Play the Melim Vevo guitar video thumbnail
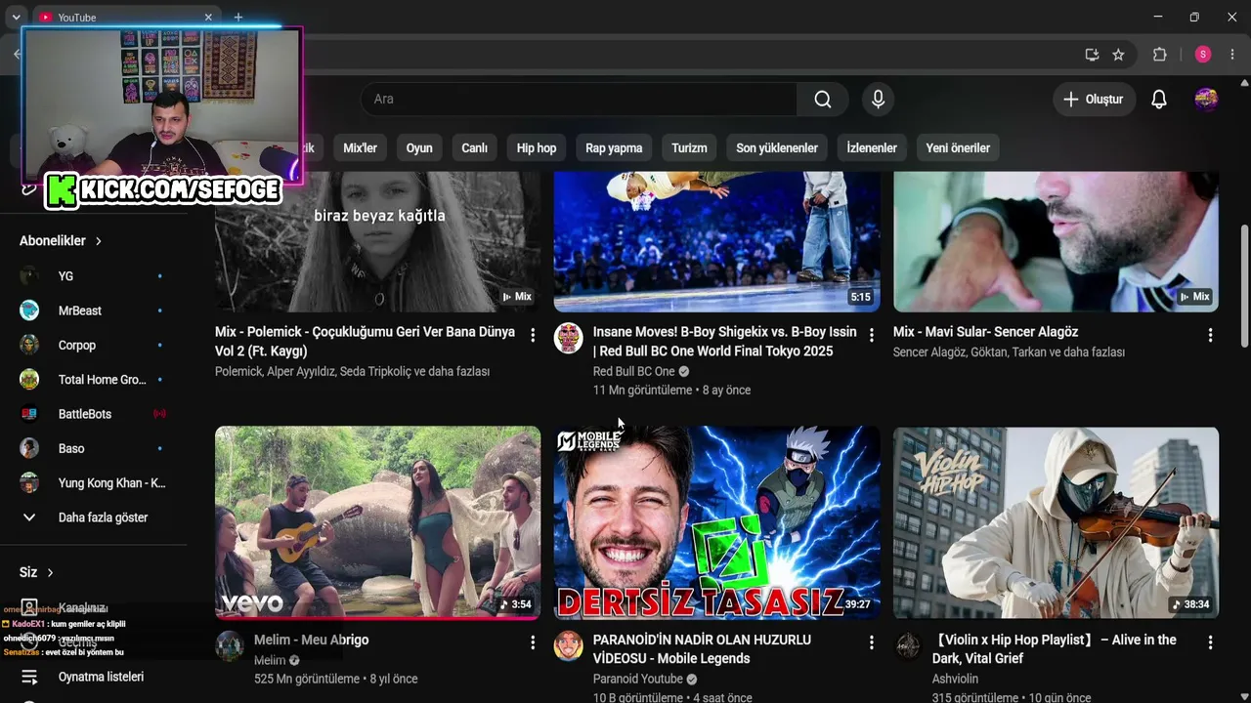 pos(377,522)
